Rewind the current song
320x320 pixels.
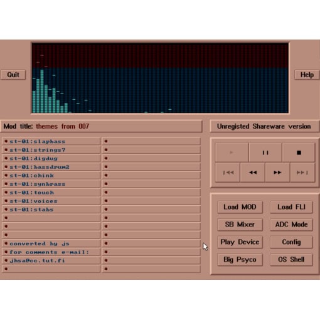click(x=253, y=173)
